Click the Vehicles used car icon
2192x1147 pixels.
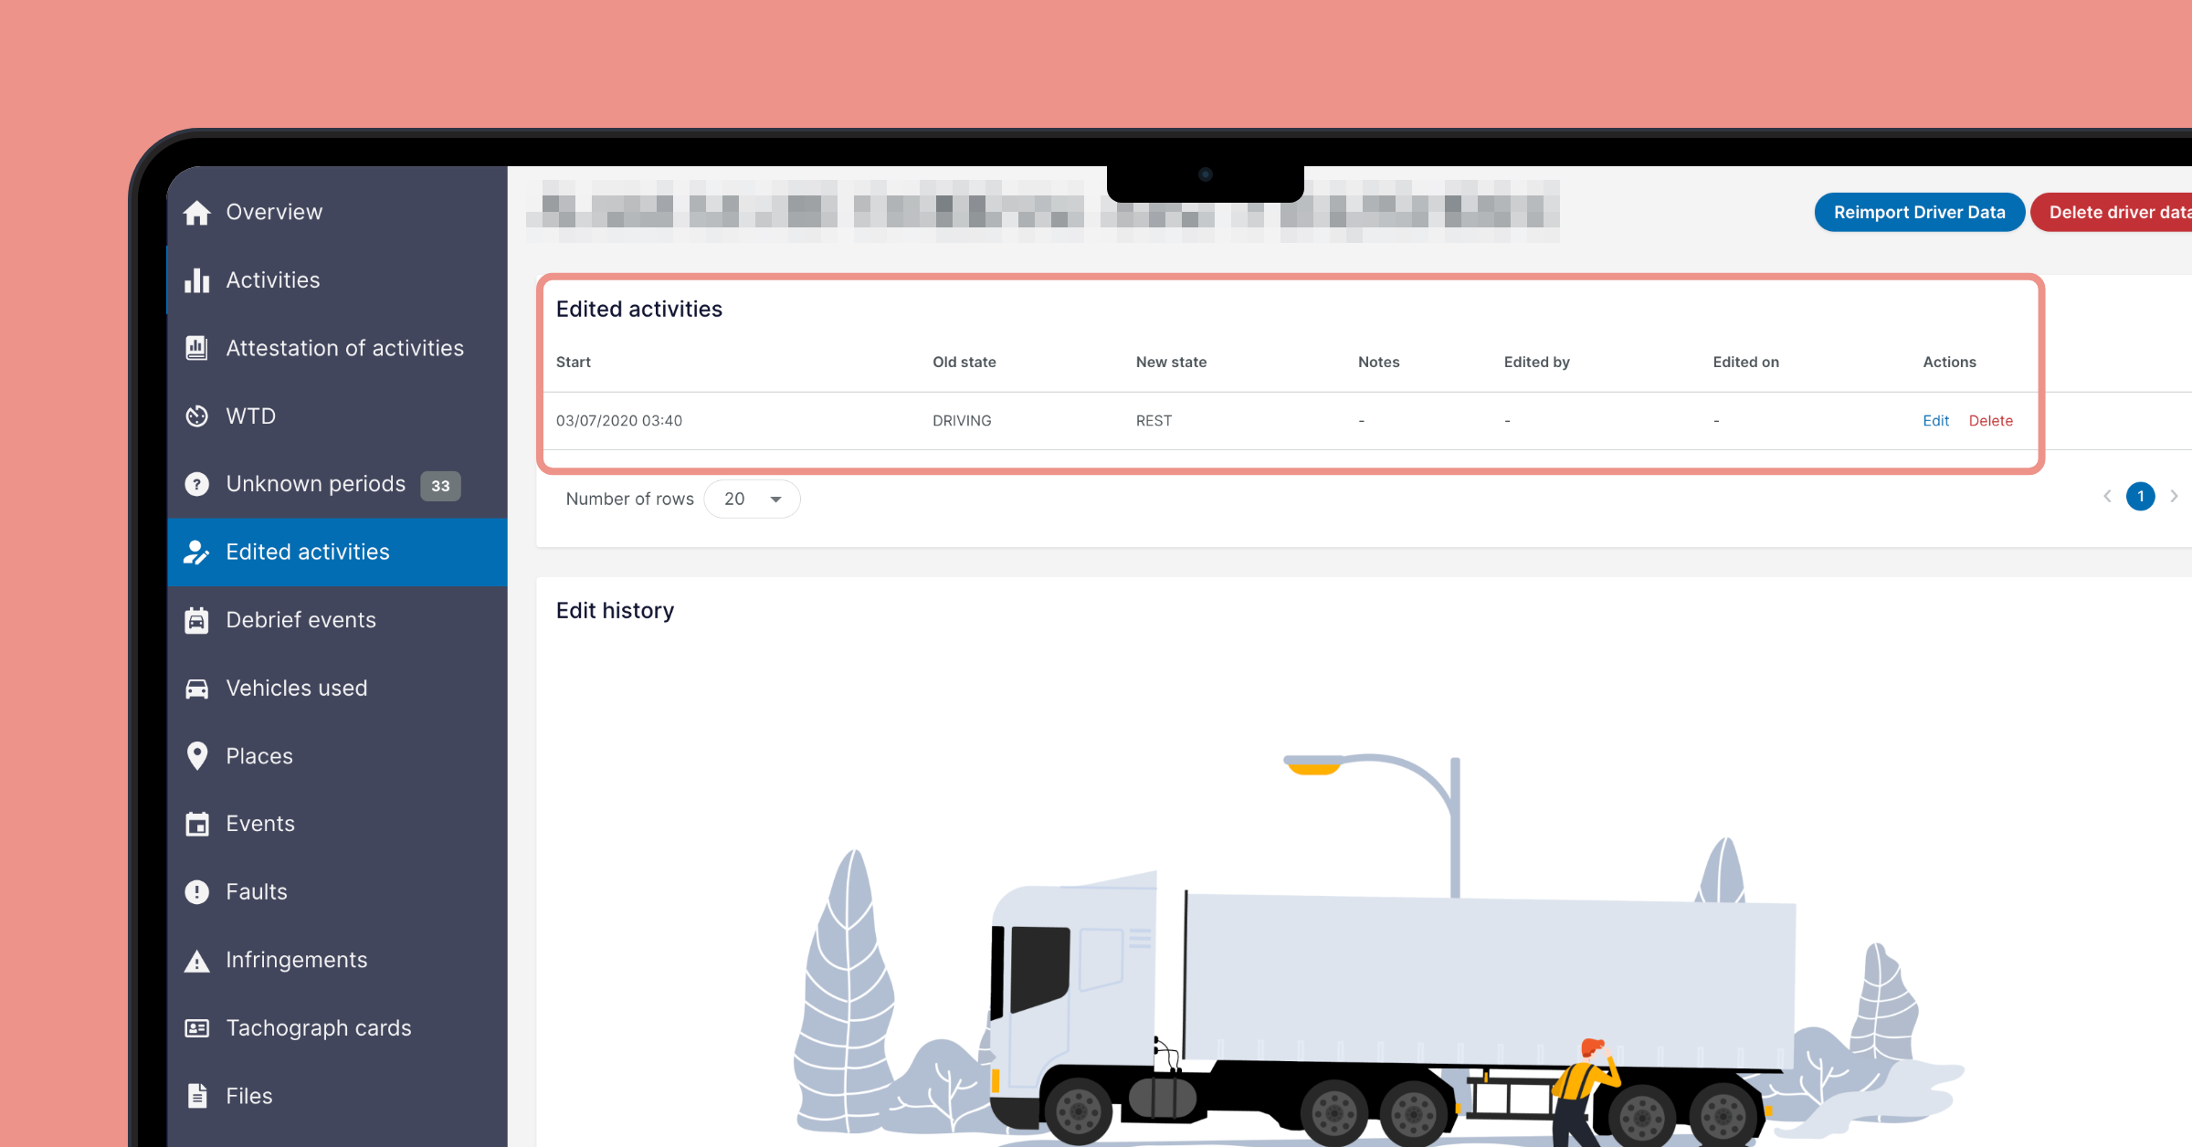point(196,689)
